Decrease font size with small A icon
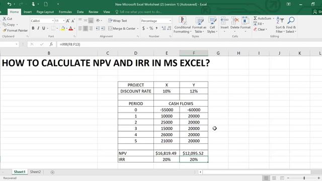322x181 pixels. pyautogui.click(x=73, y=21)
